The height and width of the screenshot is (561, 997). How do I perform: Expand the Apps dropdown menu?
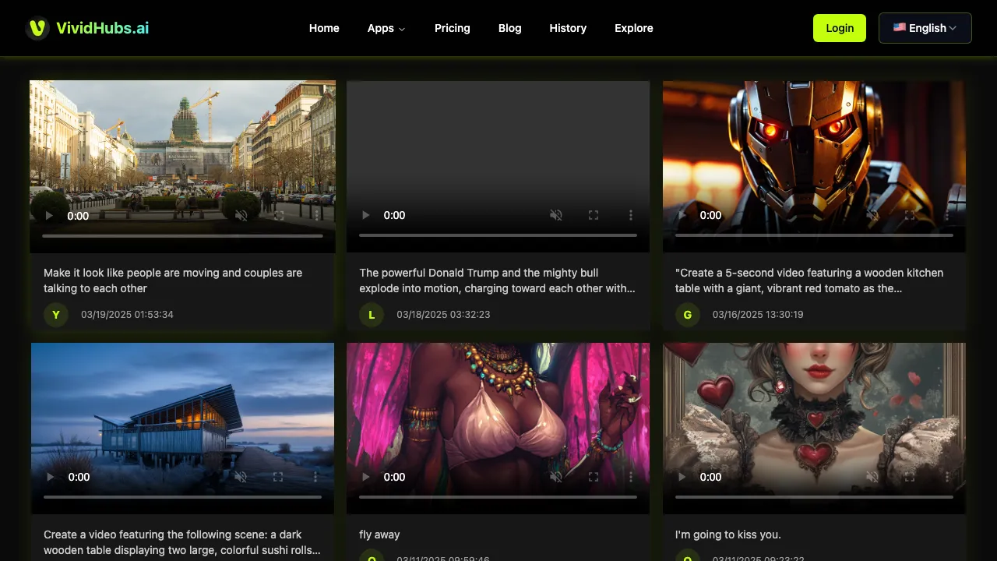click(x=386, y=28)
